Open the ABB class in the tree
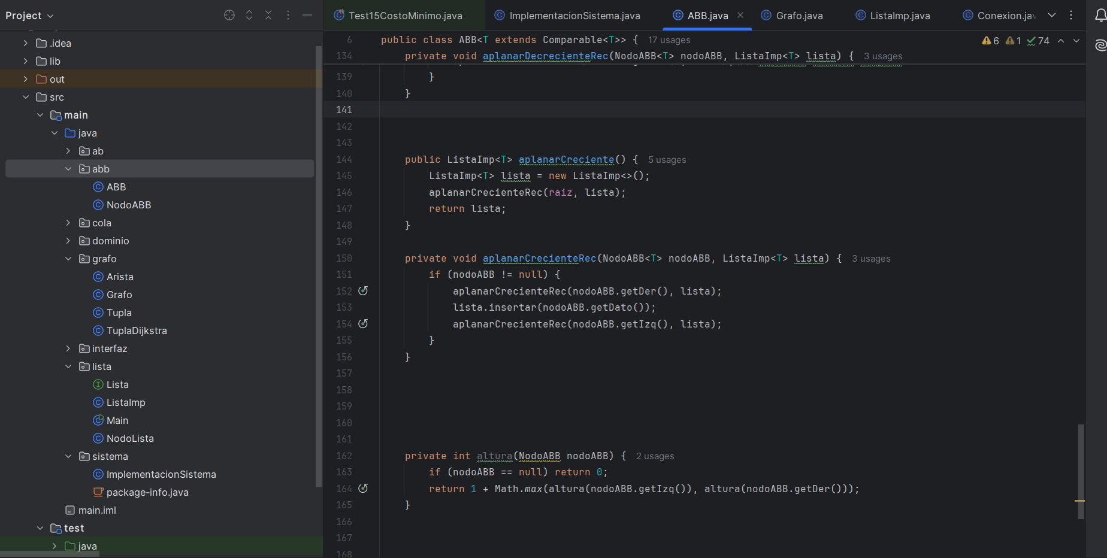Screen dimensions: 1107x558 pos(110,187)
